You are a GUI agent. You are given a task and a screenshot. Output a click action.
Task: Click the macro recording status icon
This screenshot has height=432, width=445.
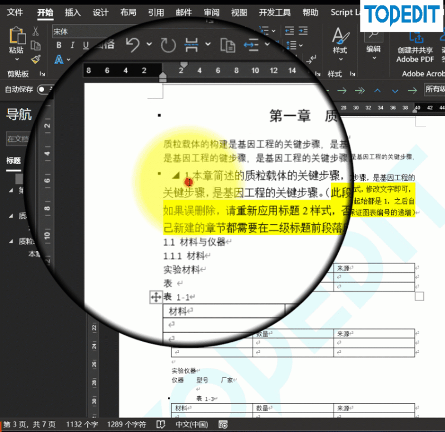click(223, 424)
